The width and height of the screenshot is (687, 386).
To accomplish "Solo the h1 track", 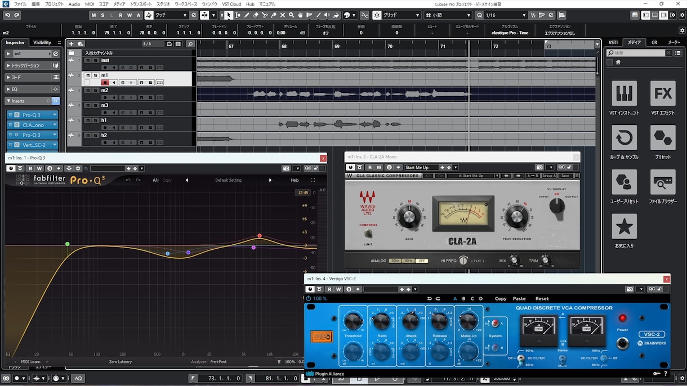I will (95, 120).
